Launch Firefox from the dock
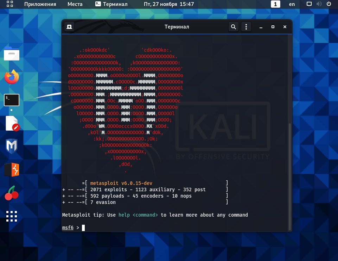This screenshot has height=261, width=338. [12, 77]
